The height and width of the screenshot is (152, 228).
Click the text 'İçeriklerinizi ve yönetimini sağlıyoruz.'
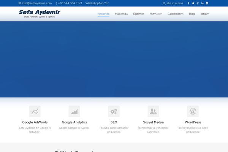click(153, 130)
